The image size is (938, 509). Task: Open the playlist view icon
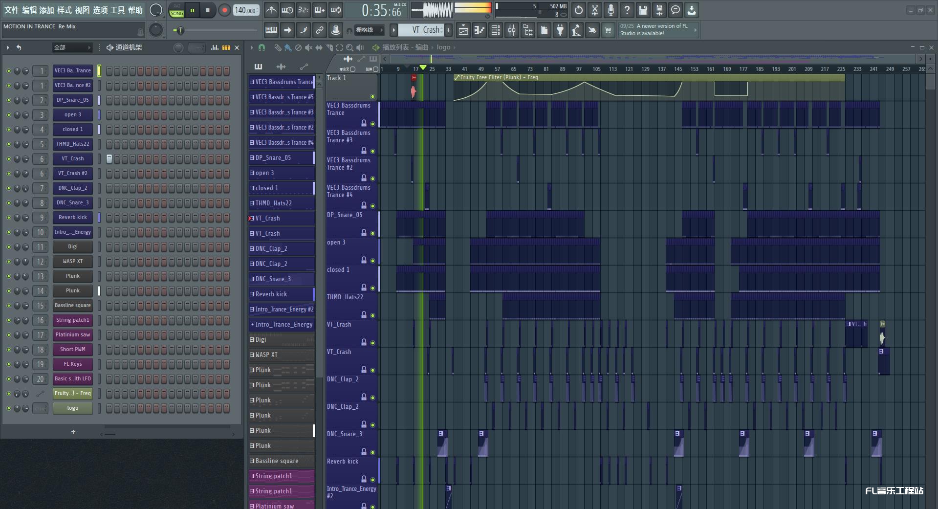pyautogui.click(x=463, y=30)
